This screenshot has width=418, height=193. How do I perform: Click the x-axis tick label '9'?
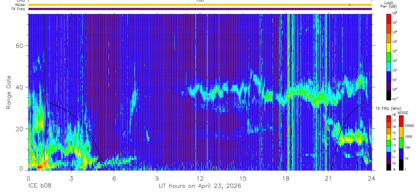pos(157,178)
